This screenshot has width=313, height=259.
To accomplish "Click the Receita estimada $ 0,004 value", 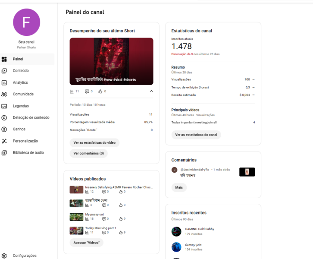I will pyautogui.click(x=244, y=95).
